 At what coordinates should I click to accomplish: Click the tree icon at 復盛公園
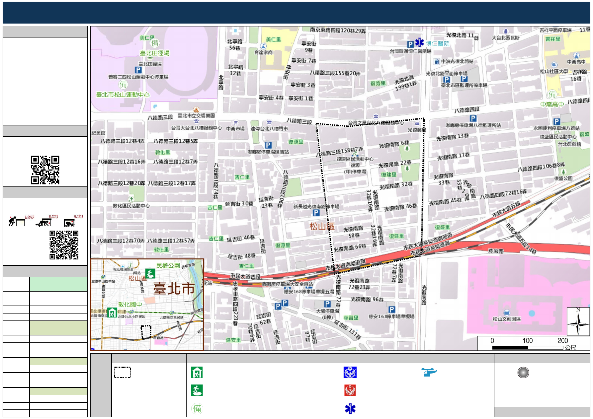click(x=563, y=172)
